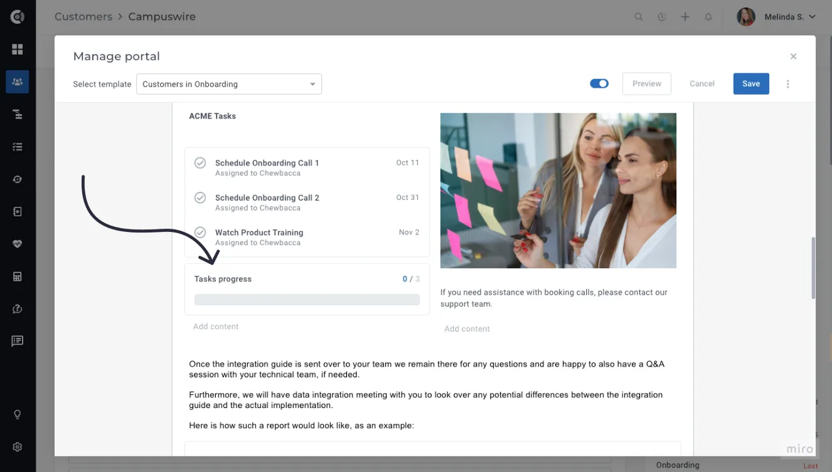Image resolution: width=832 pixels, height=472 pixels.
Task: Click the Campuswire breadcrumb
Action: pos(162,17)
